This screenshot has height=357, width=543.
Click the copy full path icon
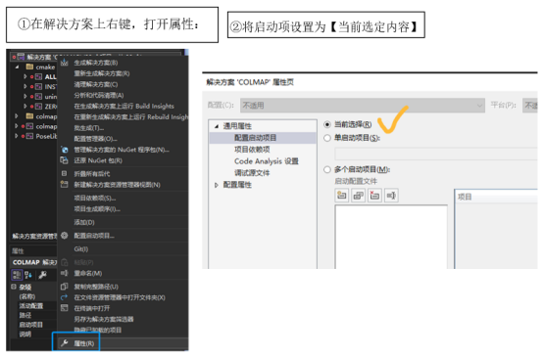point(65,287)
